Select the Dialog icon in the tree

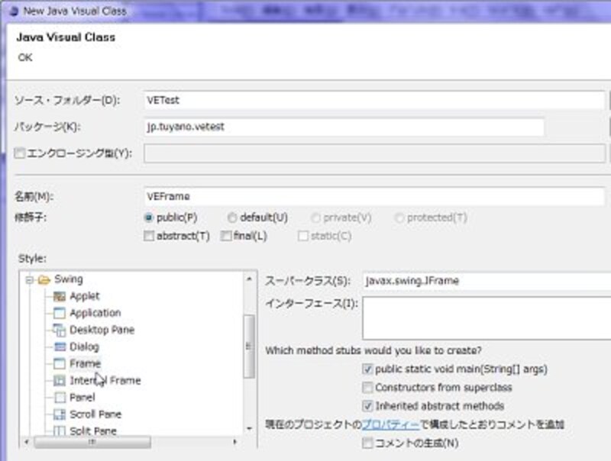point(60,347)
